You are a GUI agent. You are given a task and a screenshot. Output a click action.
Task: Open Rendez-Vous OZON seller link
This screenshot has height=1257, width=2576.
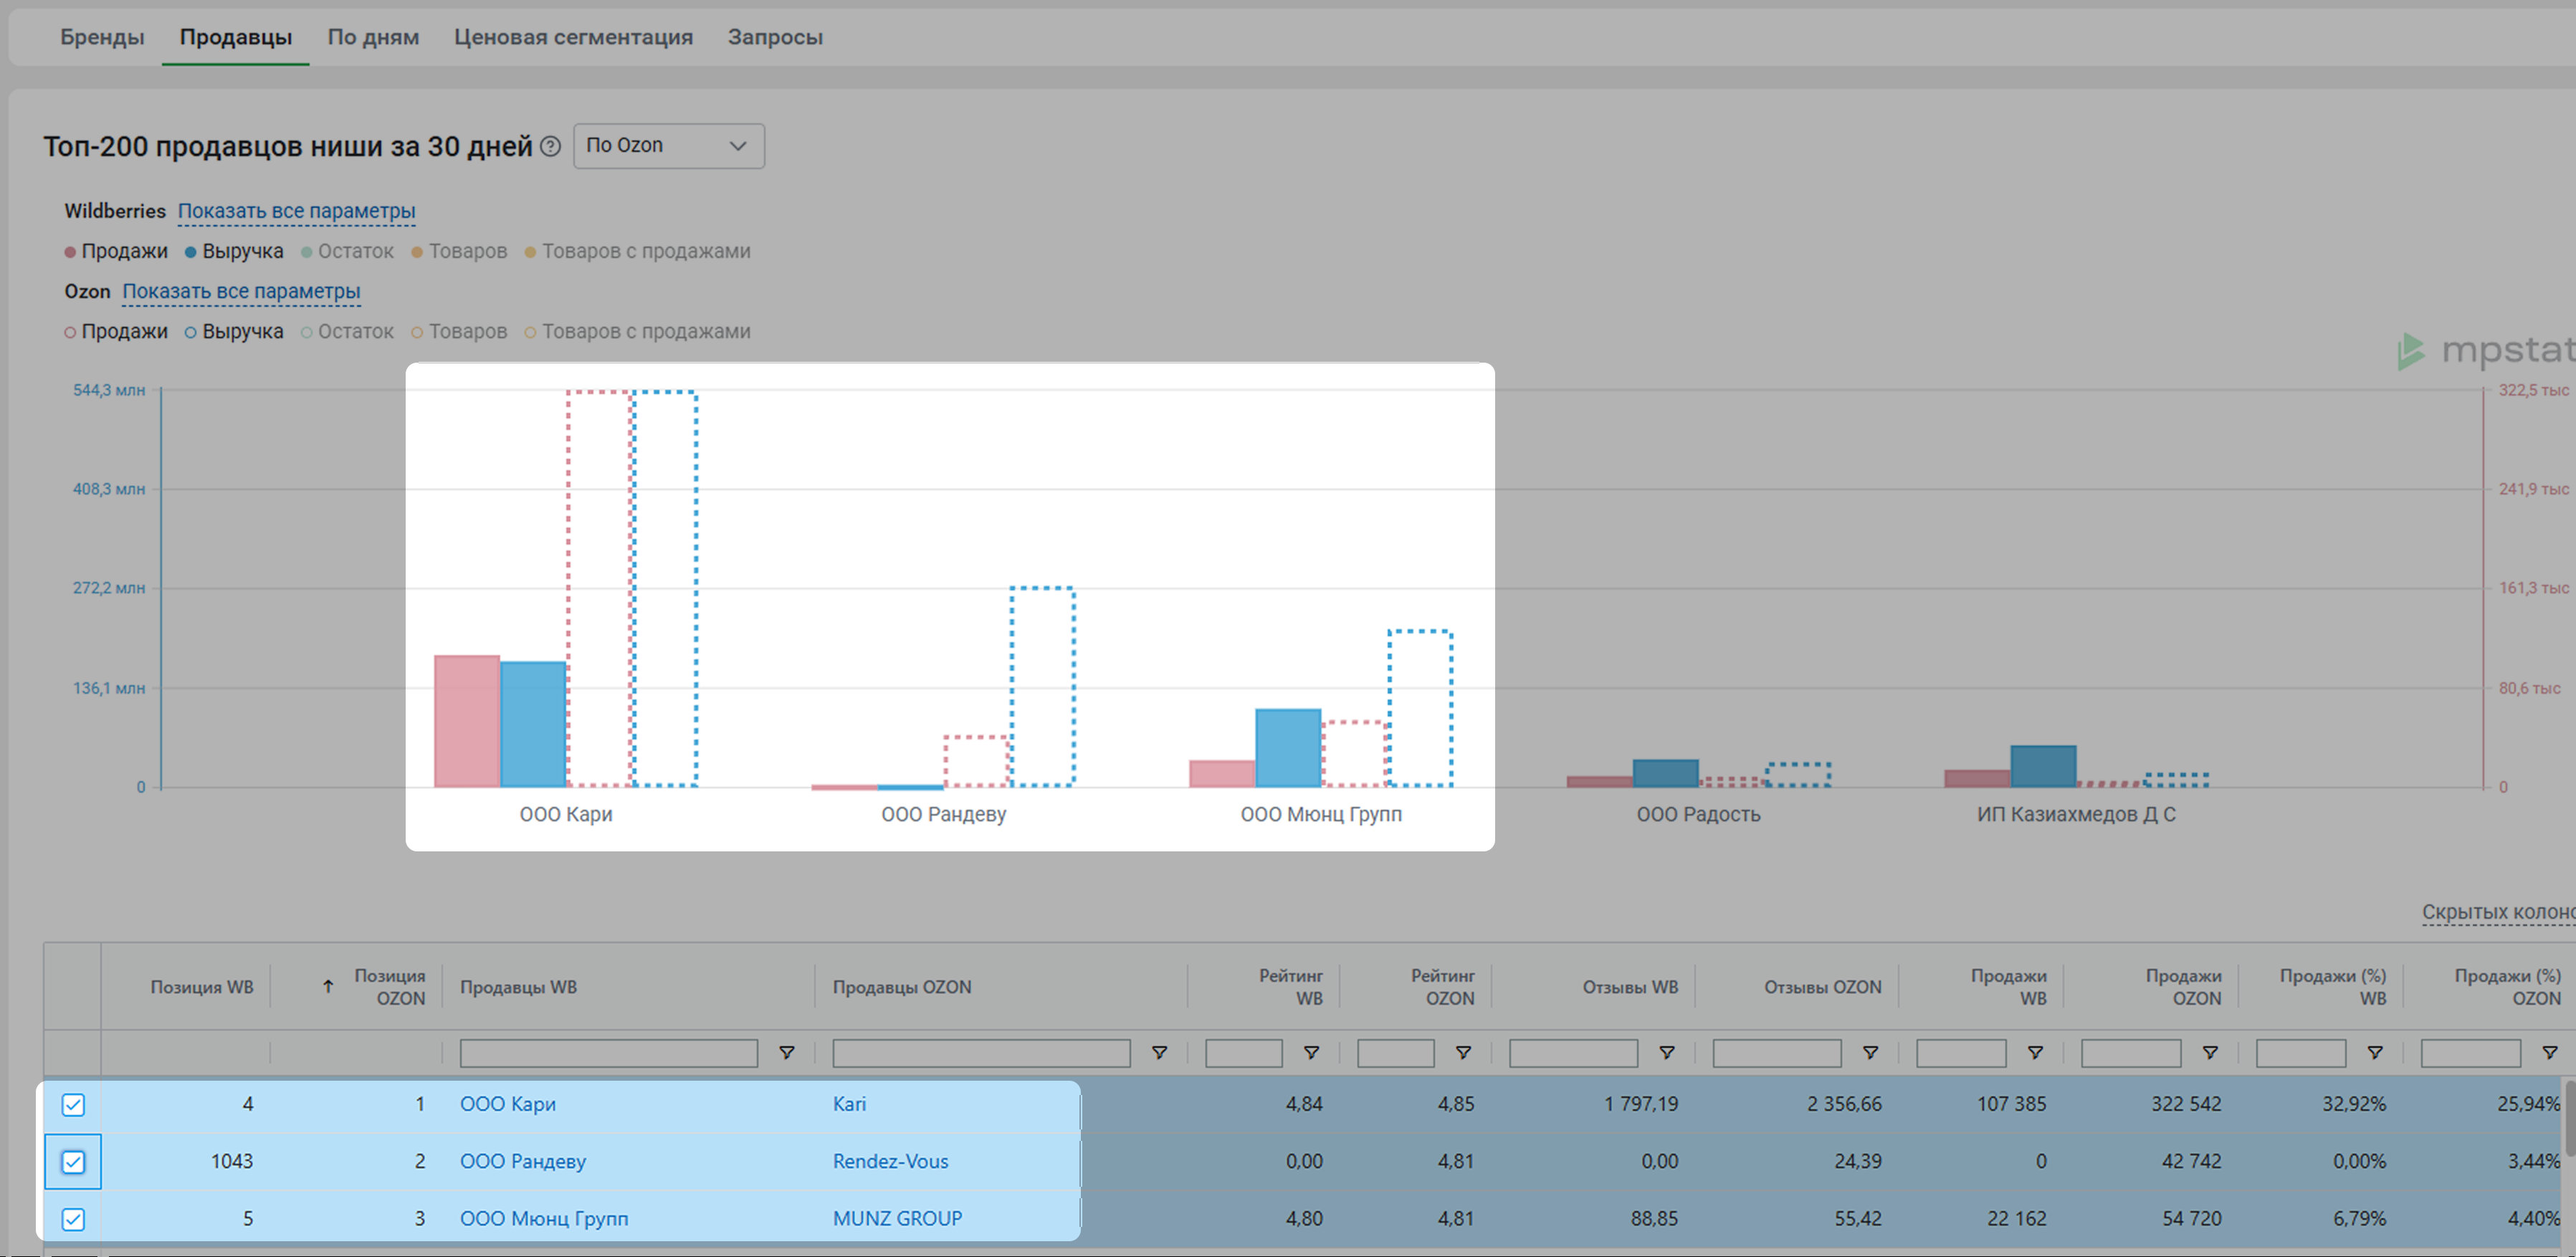[890, 1161]
